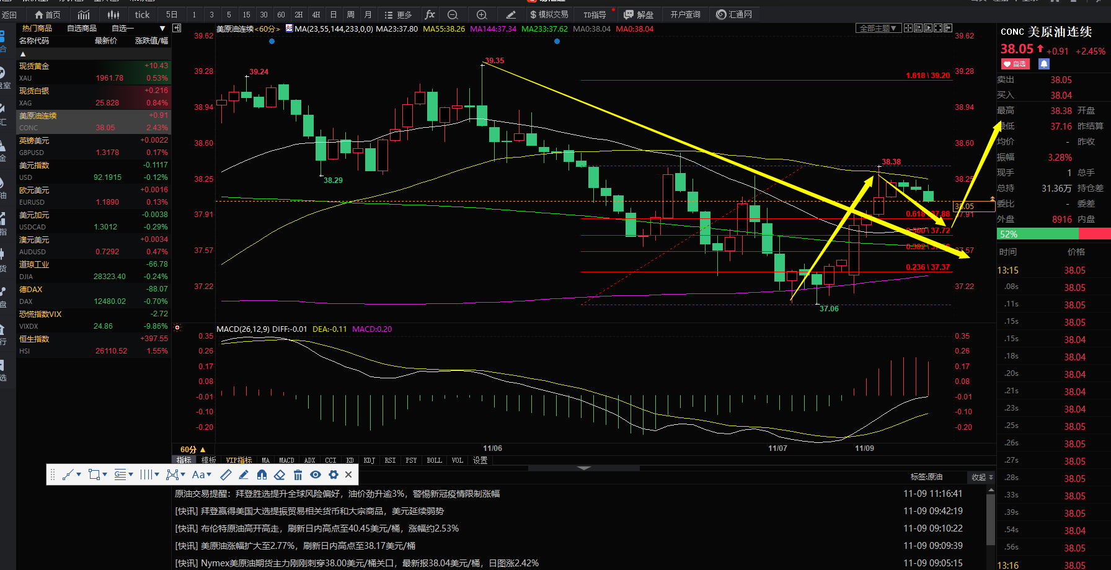Click the grid layout icon above chart
Viewport: 1111px width, 570px height.
click(908, 28)
